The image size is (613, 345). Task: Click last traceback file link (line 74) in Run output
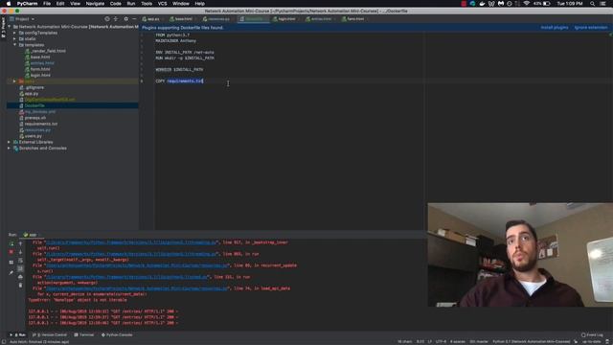click(137, 288)
